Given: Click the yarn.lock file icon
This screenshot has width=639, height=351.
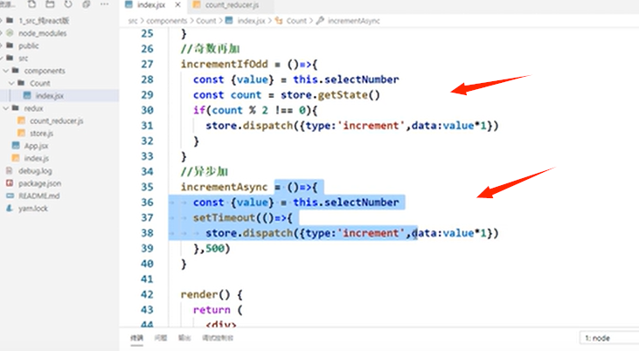Looking at the screenshot, I should 10,209.
